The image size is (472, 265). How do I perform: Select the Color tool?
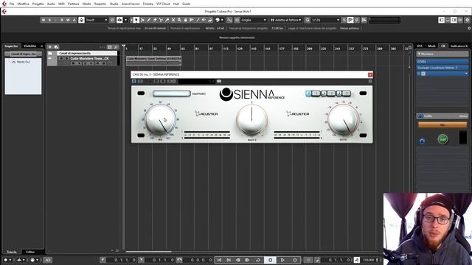tap(210, 20)
